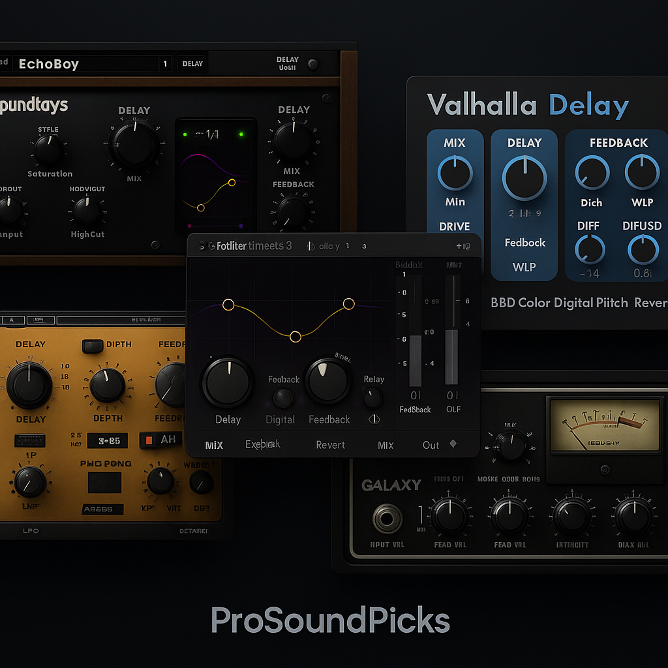
Task: Switch to the Exebiak tab in Fotliter
Action: [x=262, y=444]
